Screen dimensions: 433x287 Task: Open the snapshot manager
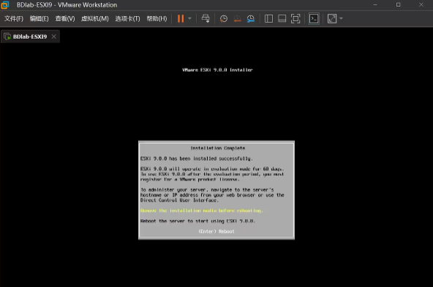251,19
